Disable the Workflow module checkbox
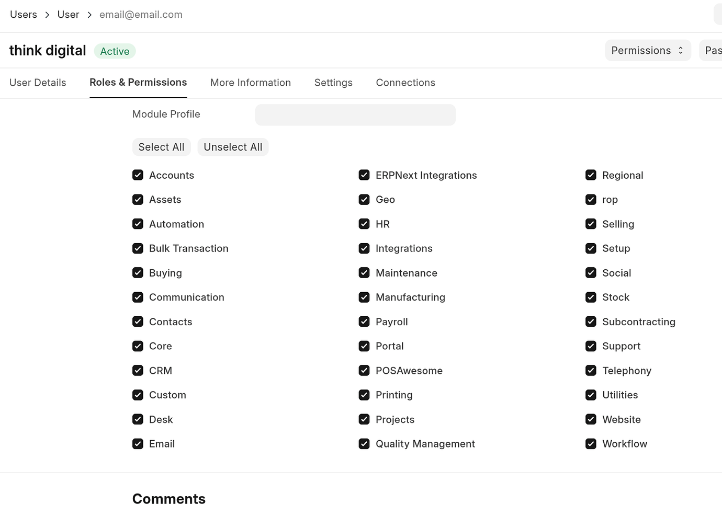The image size is (722, 505). tap(591, 444)
